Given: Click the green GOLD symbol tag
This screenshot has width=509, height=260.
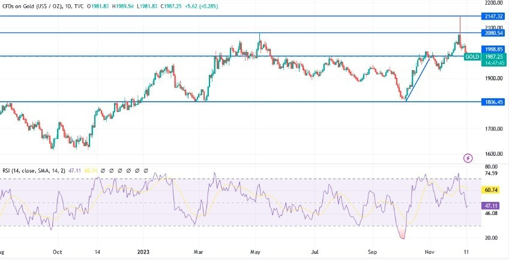Looking at the screenshot, I should [472, 57].
